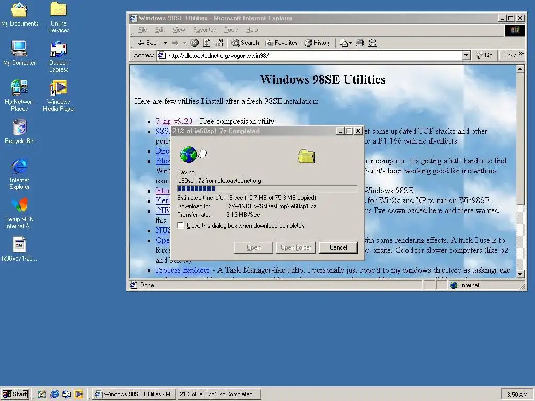Expand the Mail button dropdown arrow

pos(351,43)
